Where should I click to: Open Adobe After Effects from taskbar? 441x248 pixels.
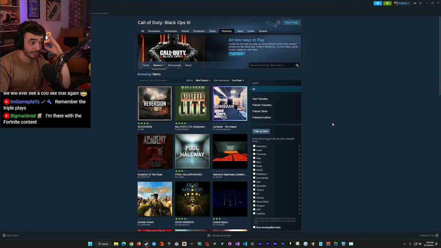[260, 244]
